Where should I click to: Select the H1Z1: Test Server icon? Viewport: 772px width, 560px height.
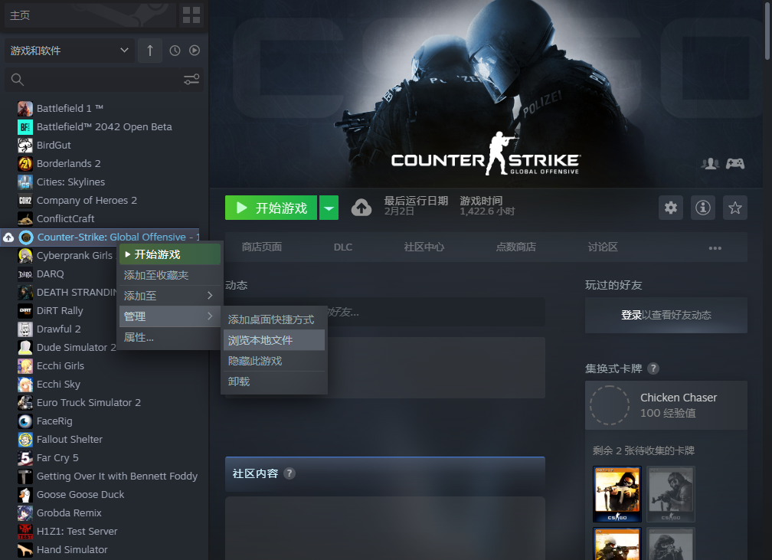coord(25,532)
